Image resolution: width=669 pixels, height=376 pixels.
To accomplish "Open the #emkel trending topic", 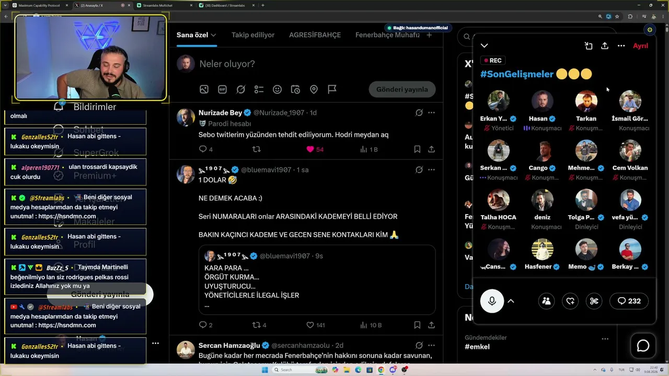I will [477, 347].
